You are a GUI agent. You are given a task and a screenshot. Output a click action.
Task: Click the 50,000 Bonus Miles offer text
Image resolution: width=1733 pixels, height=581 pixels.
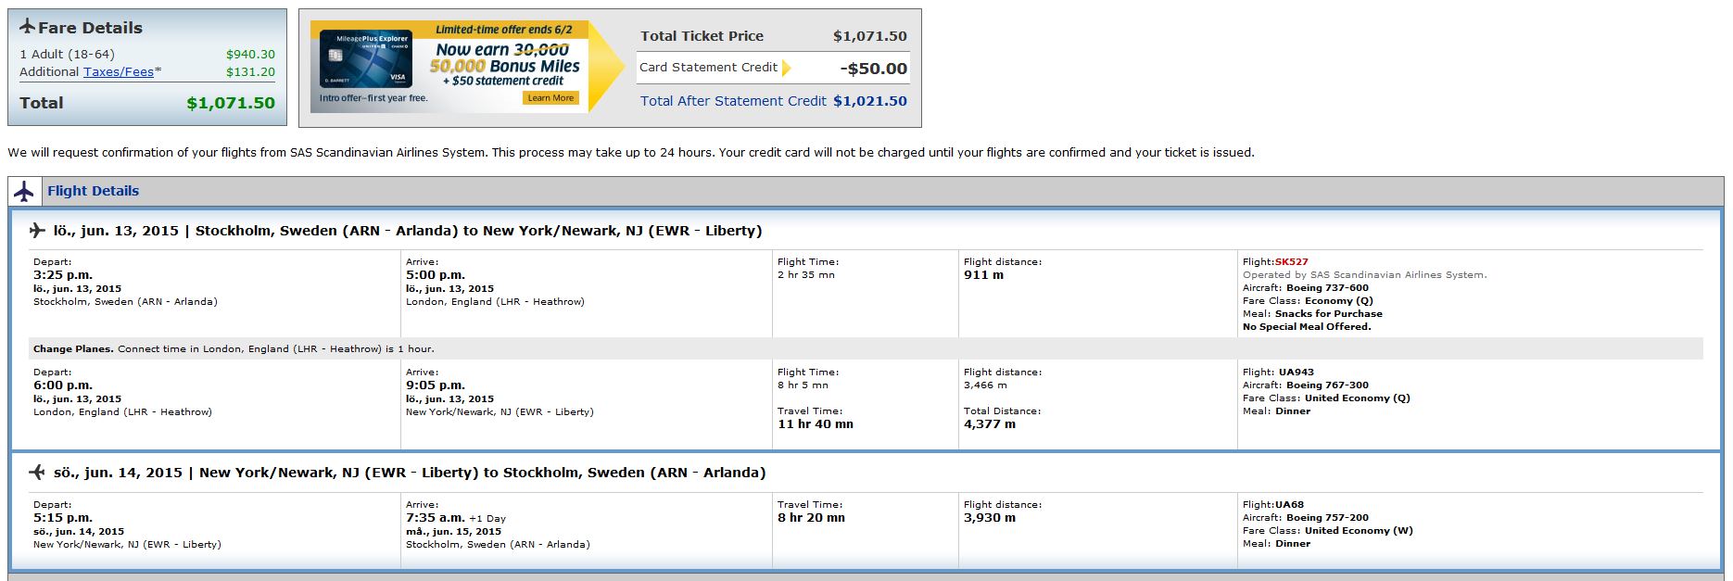tap(504, 67)
